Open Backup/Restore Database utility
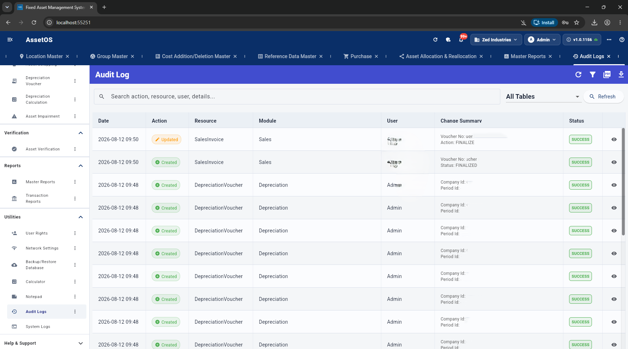 (x=41, y=265)
